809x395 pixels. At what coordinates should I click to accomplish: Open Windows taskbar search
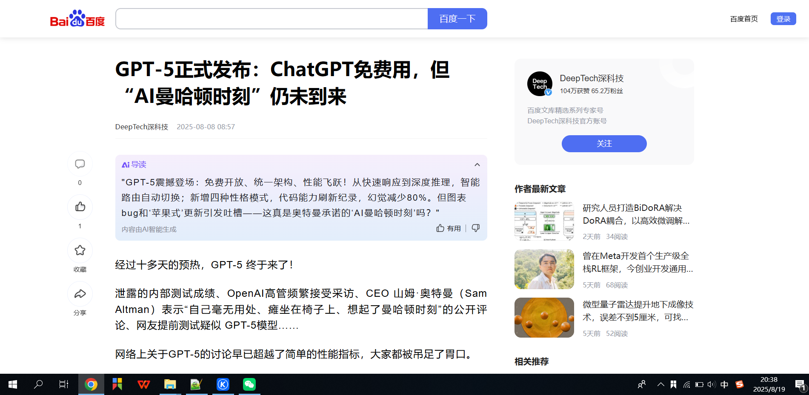coord(38,384)
